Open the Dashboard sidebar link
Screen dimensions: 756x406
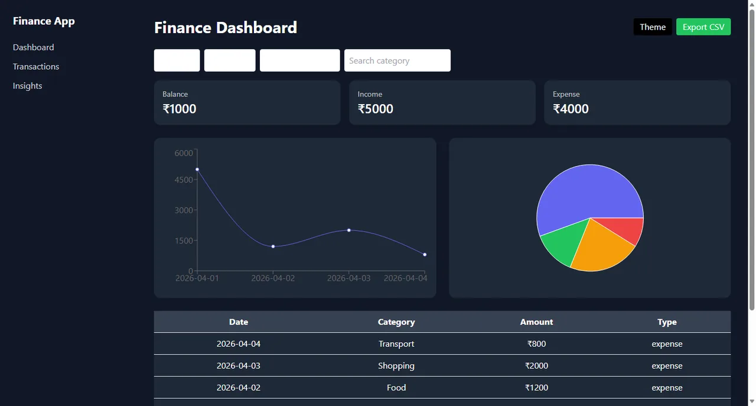coord(33,47)
